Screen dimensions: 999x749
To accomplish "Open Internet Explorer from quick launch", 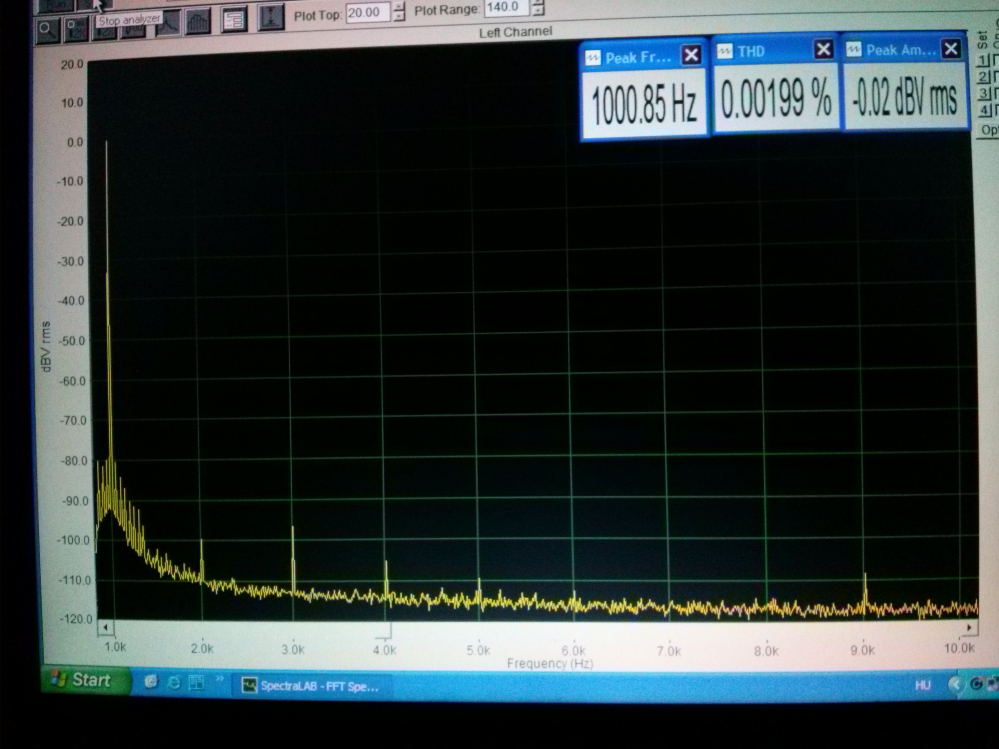I will pos(174,682).
